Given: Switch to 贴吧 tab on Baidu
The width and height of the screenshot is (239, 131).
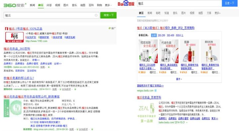Looking at the screenshot, I should pos(158,13).
